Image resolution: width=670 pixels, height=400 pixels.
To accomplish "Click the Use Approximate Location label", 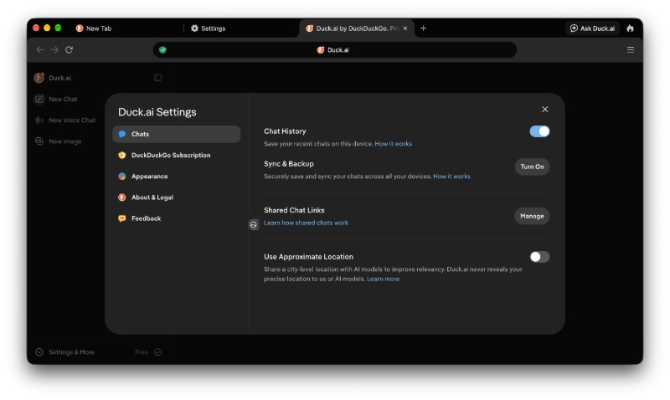I will coord(308,257).
